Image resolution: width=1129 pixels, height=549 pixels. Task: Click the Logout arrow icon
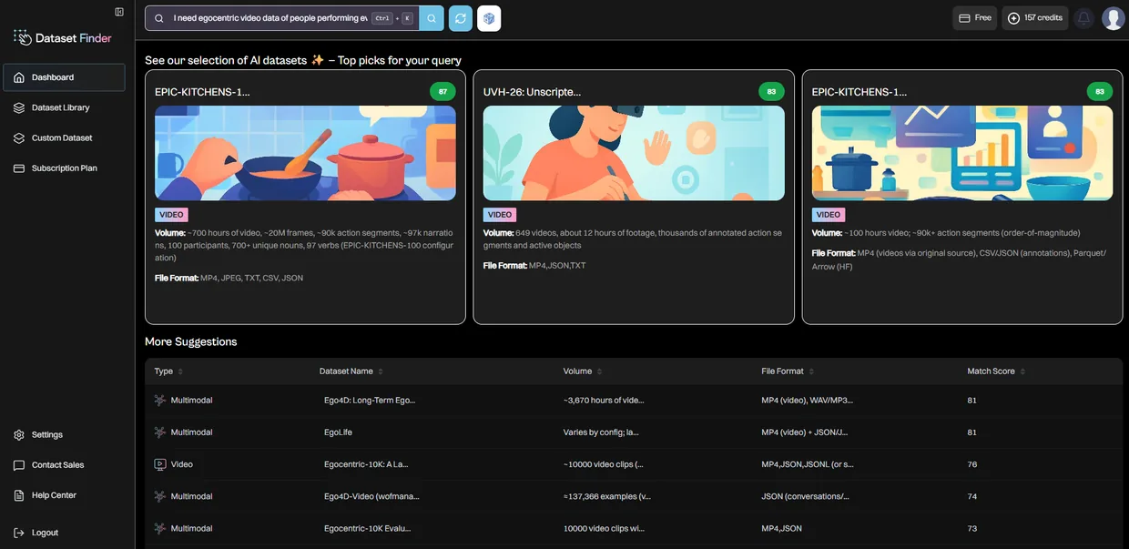coord(19,533)
